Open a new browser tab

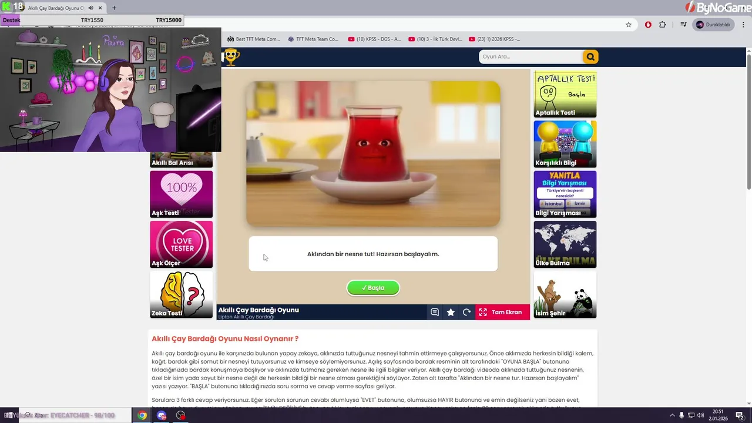point(114,8)
